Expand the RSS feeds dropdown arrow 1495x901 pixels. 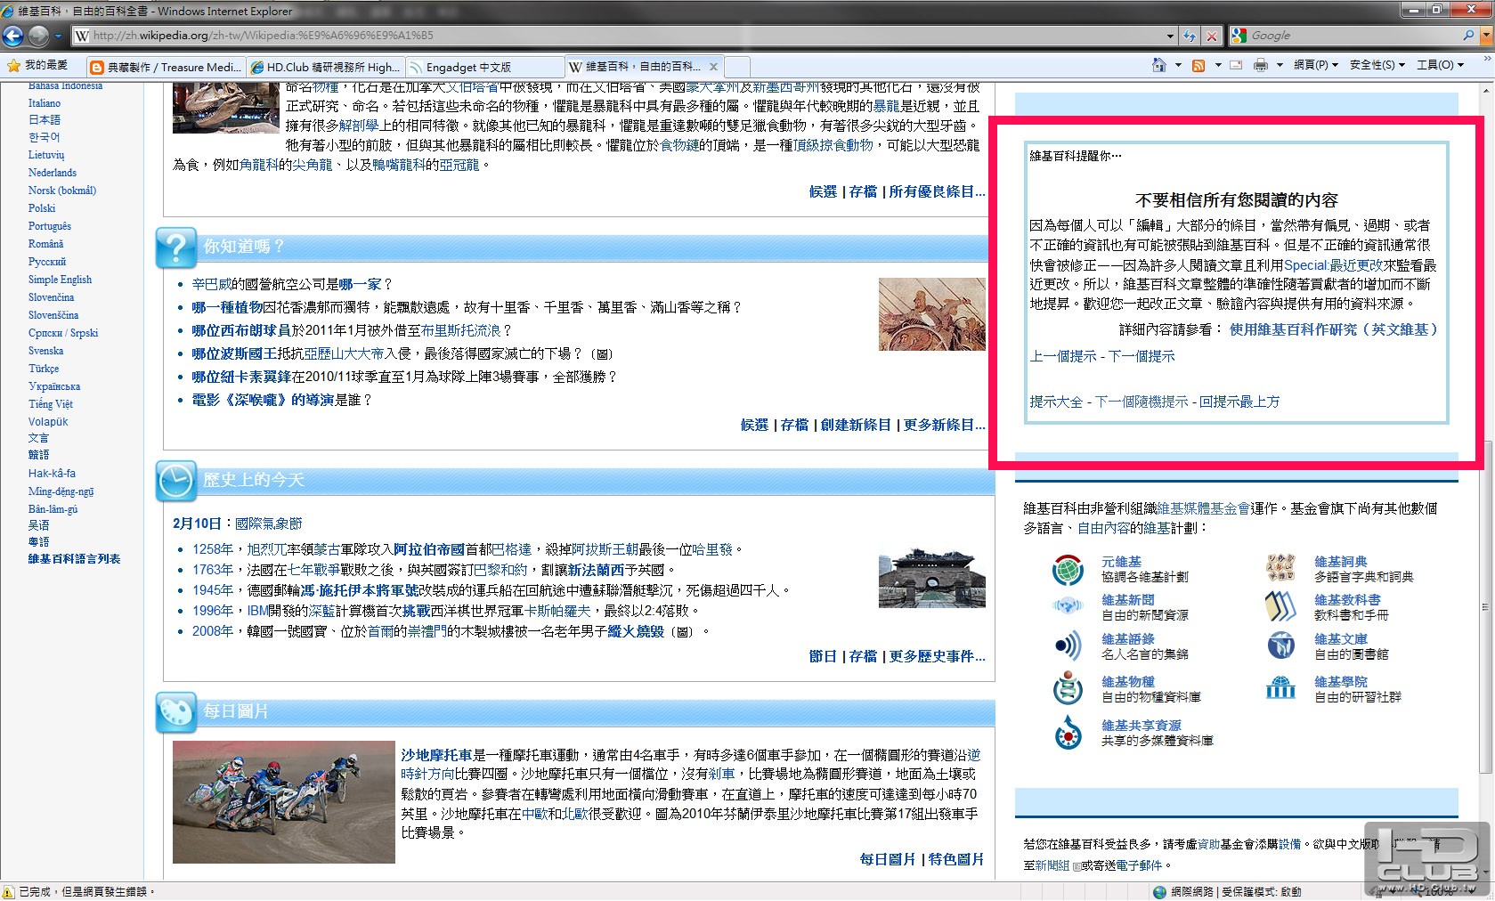click(1217, 65)
